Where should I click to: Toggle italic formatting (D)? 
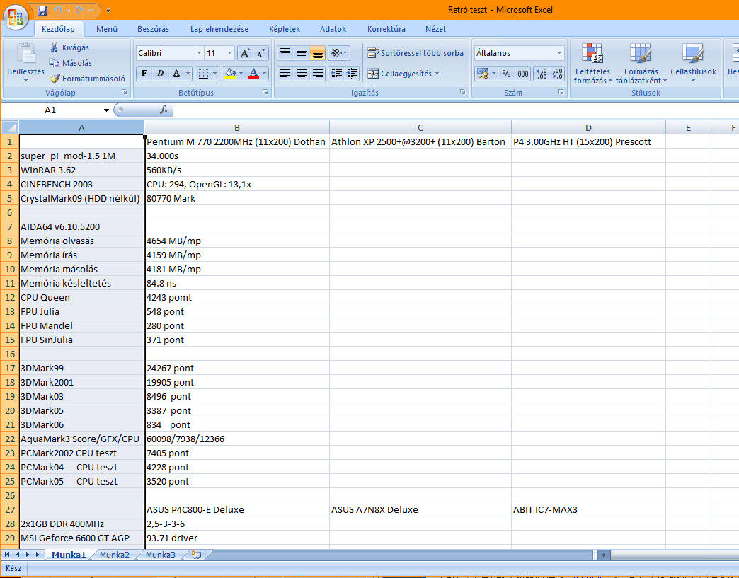click(160, 74)
